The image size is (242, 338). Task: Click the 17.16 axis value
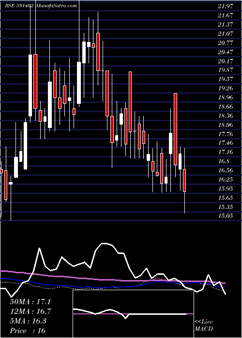pyautogui.click(x=226, y=152)
